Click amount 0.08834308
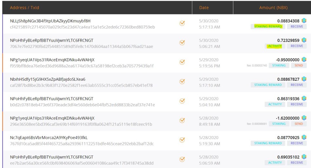Screen dimensions: 311x168 coord(288,21)
